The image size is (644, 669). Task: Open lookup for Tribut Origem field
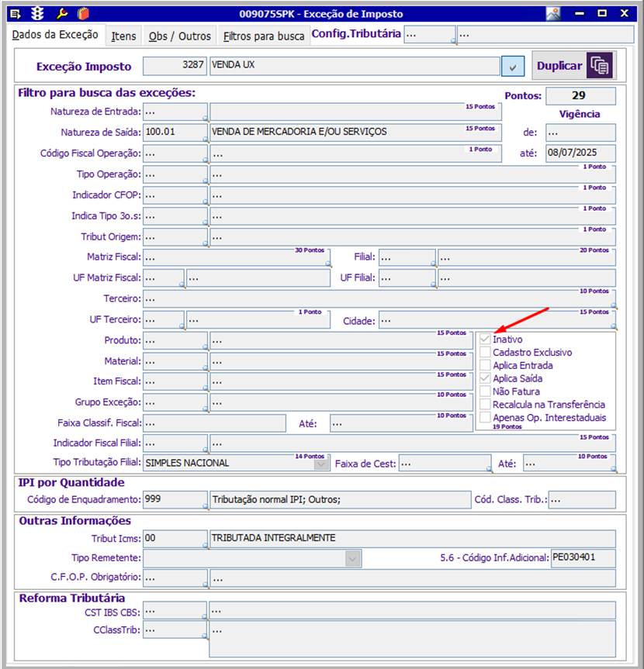(205, 243)
